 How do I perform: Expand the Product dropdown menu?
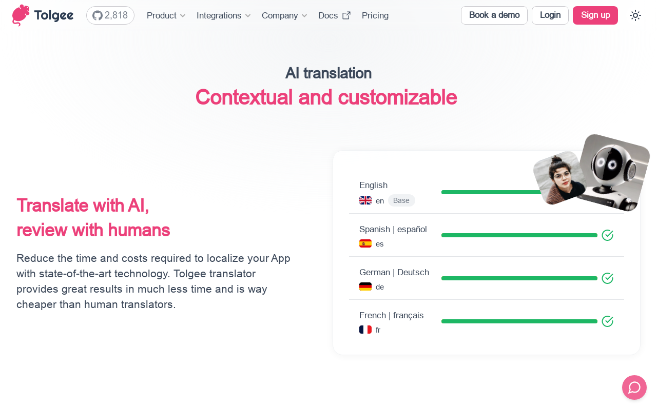coord(166,15)
